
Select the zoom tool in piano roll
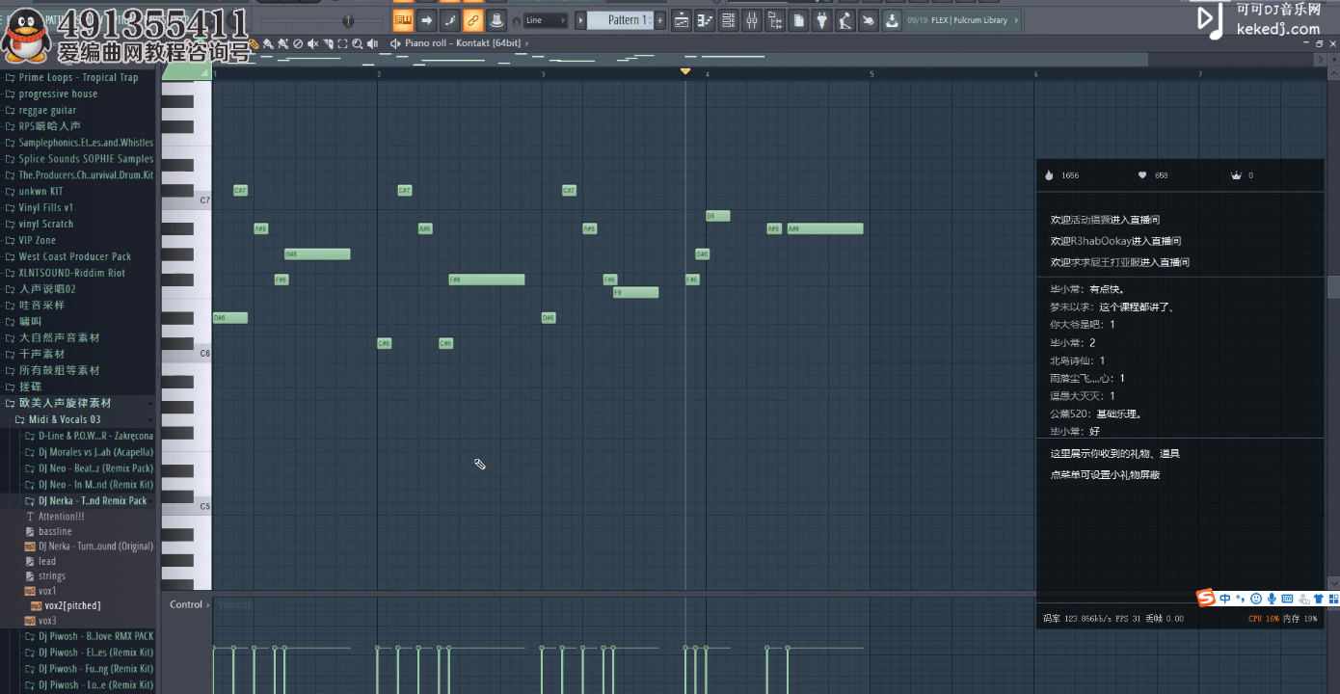pos(358,43)
